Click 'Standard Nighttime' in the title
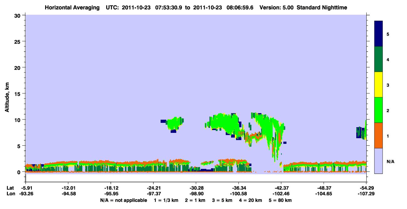Screen dimensions: 407x209 click(322, 7)
